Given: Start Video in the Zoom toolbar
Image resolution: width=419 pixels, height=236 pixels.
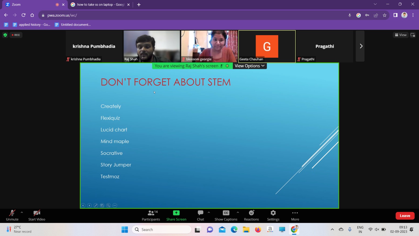Looking at the screenshot, I should pyautogui.click(x=37, y=216).
